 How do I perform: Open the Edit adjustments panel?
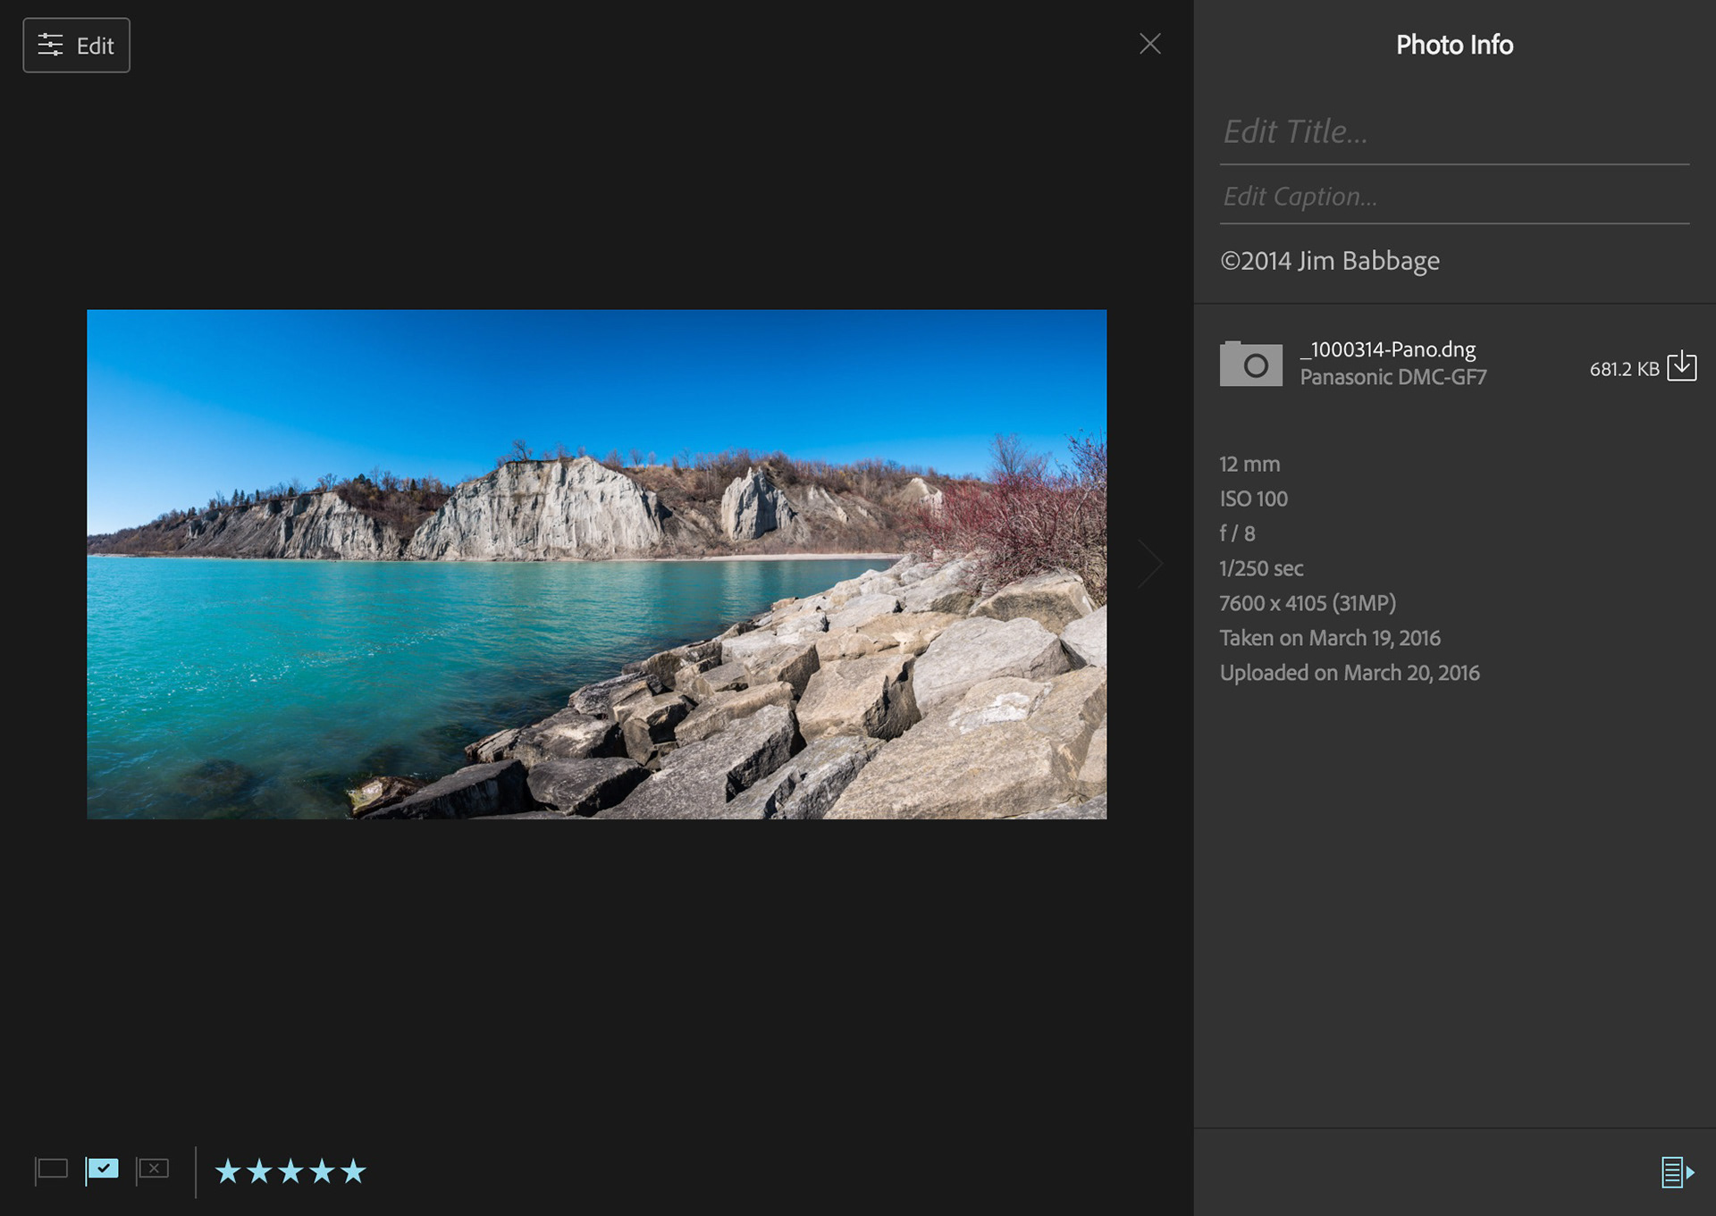click(76, 46)
